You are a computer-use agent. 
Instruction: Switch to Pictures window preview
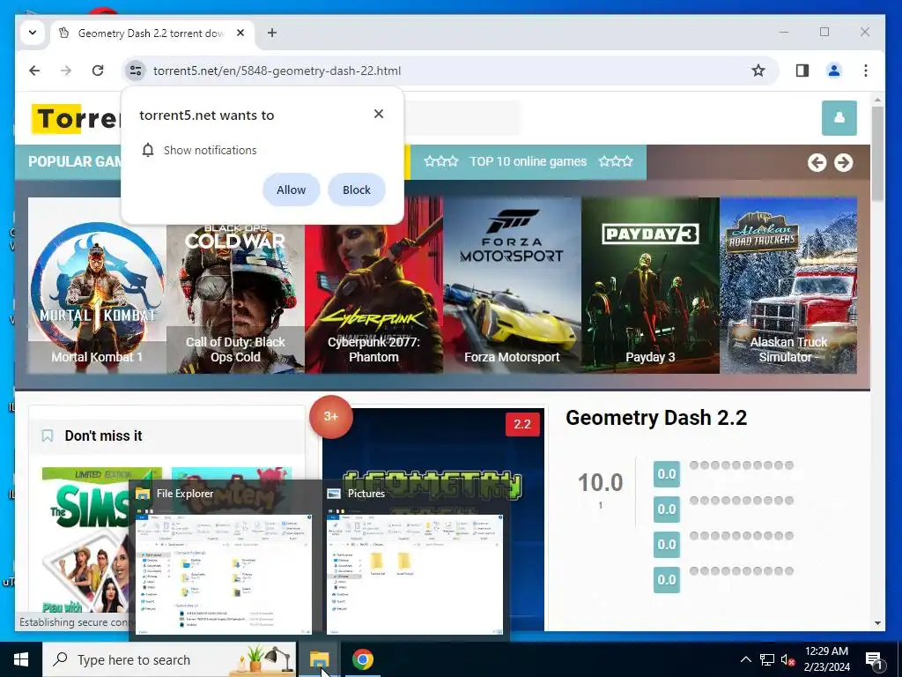(414, 561)
